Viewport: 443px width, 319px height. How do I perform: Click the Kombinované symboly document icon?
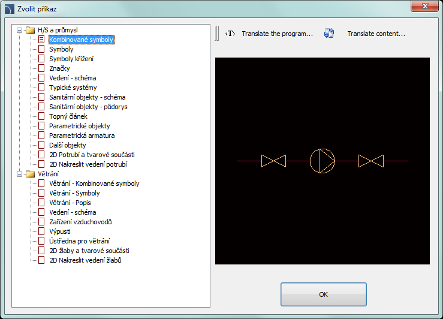(x=41, y=40)
